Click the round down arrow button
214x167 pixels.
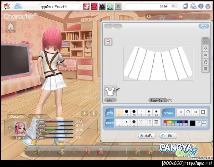(93, 113)
